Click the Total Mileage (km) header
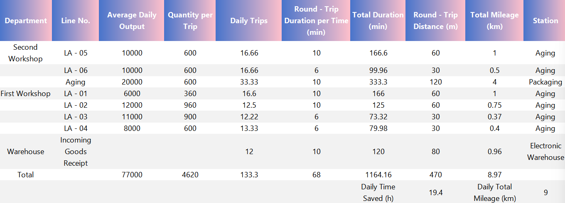The width and height of the screenshot is (565, 203). [494, 21]
